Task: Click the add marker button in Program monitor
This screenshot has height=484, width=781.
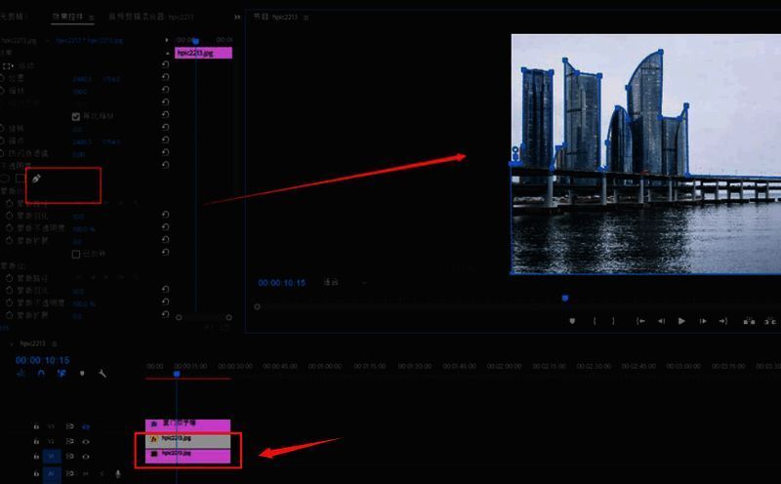Action: coord(573,321)
